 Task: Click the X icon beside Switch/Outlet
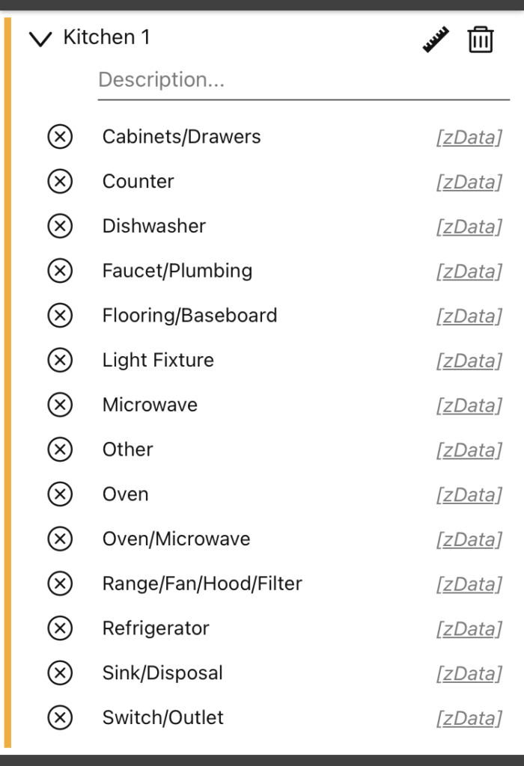(60, 717)
